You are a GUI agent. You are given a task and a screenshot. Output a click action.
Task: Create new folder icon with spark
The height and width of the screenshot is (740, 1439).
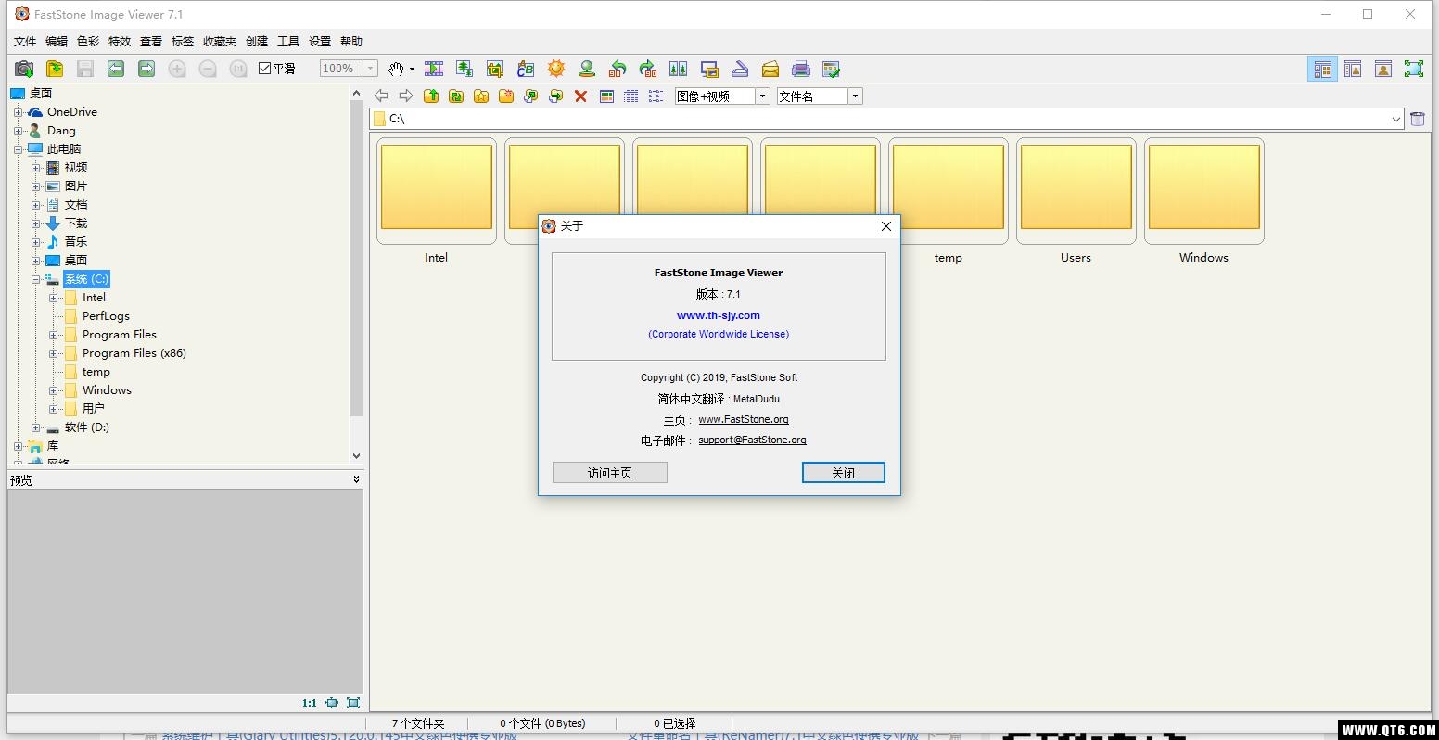506,96
